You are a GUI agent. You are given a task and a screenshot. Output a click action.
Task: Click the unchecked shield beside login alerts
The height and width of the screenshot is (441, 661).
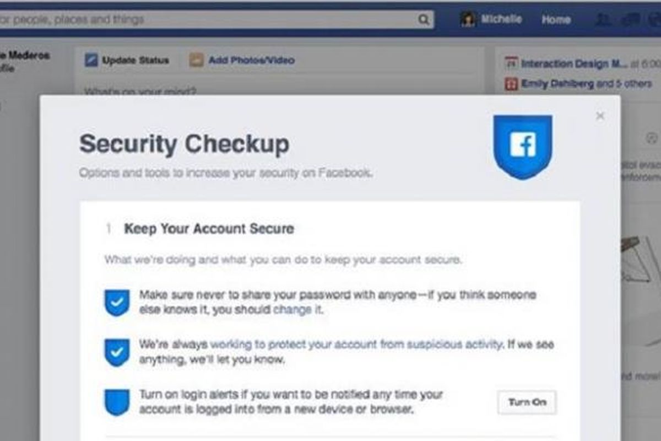click(x=117, y=402)
